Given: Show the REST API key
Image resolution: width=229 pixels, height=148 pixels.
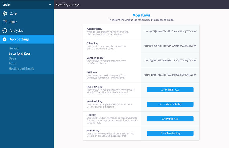Looking at the screenshot, I should point(170,90).
